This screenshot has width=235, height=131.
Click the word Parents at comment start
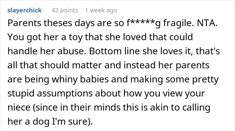click(x=25, y=23)
